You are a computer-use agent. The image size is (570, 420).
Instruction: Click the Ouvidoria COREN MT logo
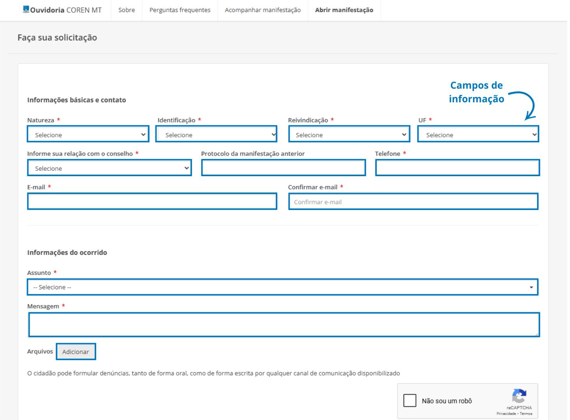[x=62, y=10]
